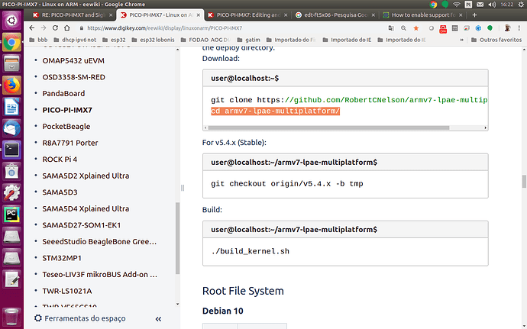The image size is (527, 329).
Task: Open STM32MP1 page from sidebar
Action: (x=62, y=258)
